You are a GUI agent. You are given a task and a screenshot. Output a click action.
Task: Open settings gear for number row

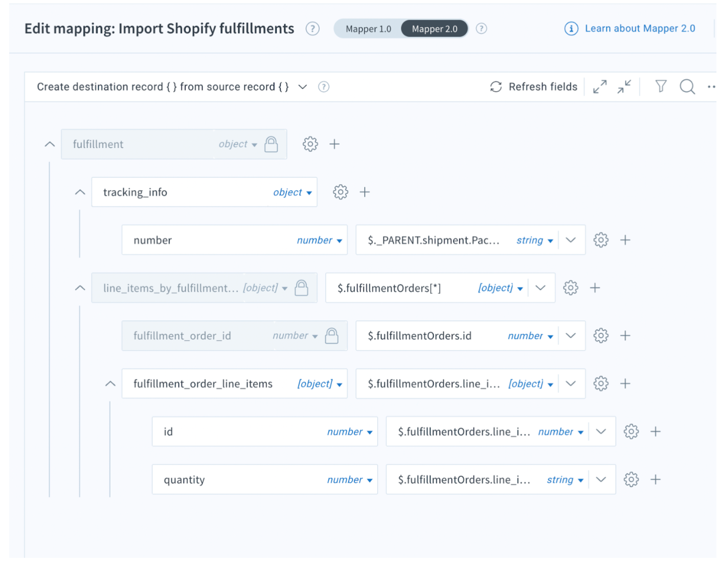point(601,240)
